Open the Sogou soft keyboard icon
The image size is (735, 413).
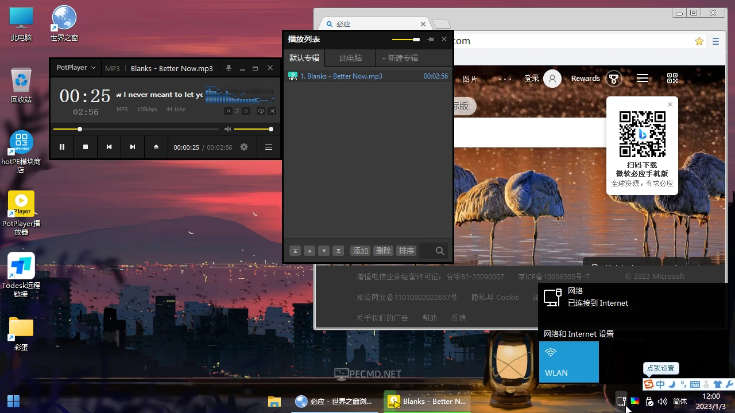click(x=695, y=384)
